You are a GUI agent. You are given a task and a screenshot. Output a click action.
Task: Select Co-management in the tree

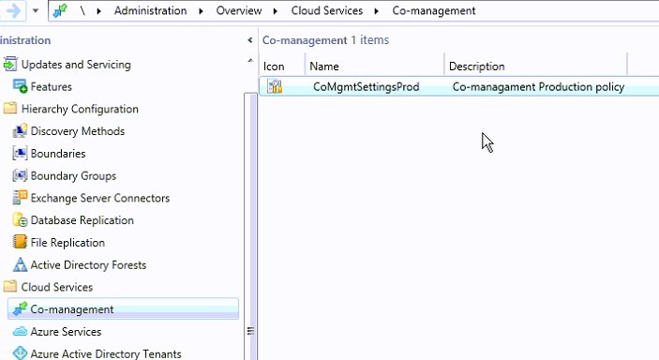point(72,309)
